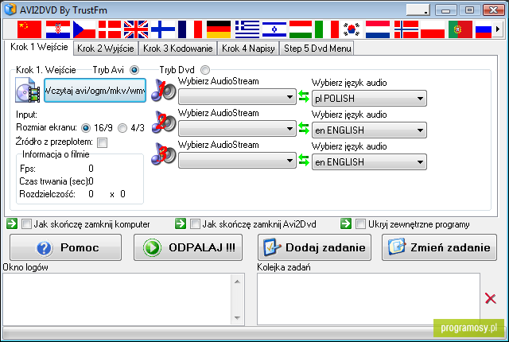509x342 pixels.
Task: Select Tryb Dvd radio button
Action: [205, 70]
